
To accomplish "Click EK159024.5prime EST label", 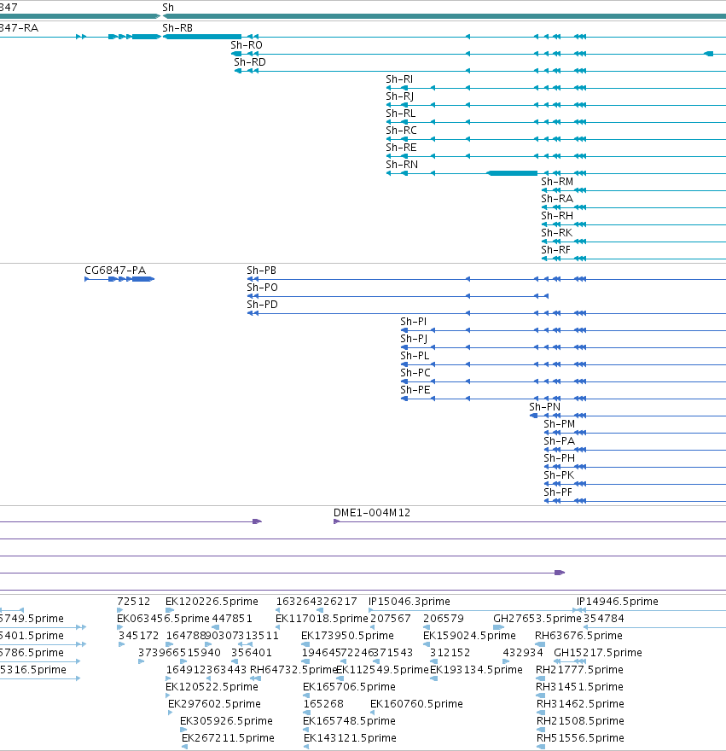I will click(469, 636).
